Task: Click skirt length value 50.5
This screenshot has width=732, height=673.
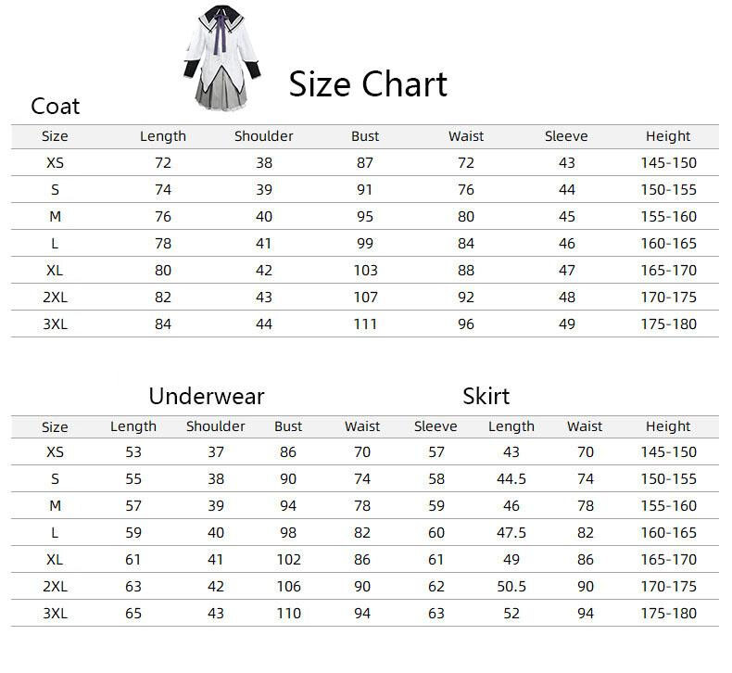Action: click(511, 587)
